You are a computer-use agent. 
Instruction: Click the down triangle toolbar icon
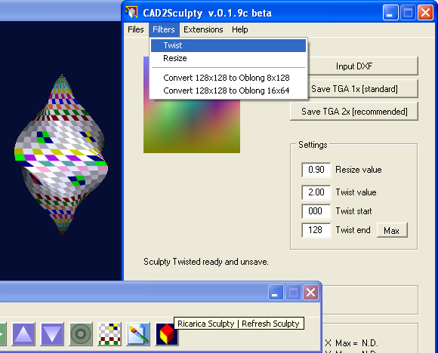pos(52,333)
